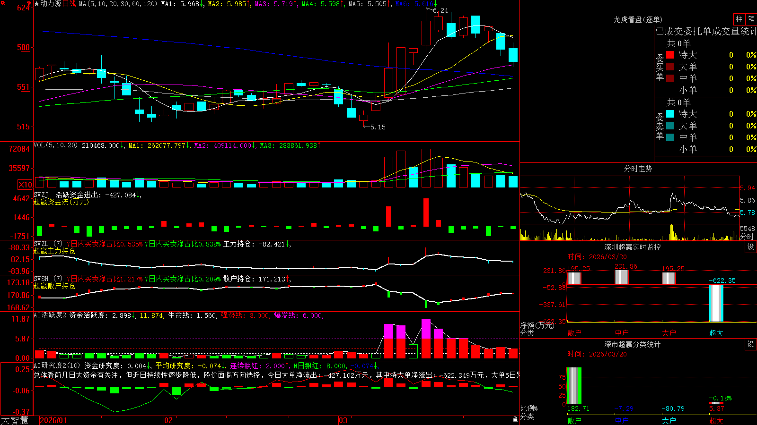Screen dimensions: 757x425
Task: Click the 231.86 中户 bar in real-time monitor
Action: coord(622,277)
